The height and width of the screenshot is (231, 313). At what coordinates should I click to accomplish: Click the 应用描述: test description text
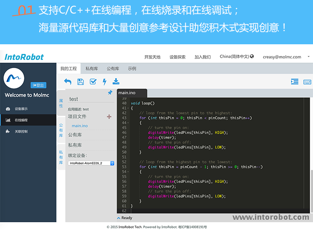pyautogui.click(x=78, y=109)
